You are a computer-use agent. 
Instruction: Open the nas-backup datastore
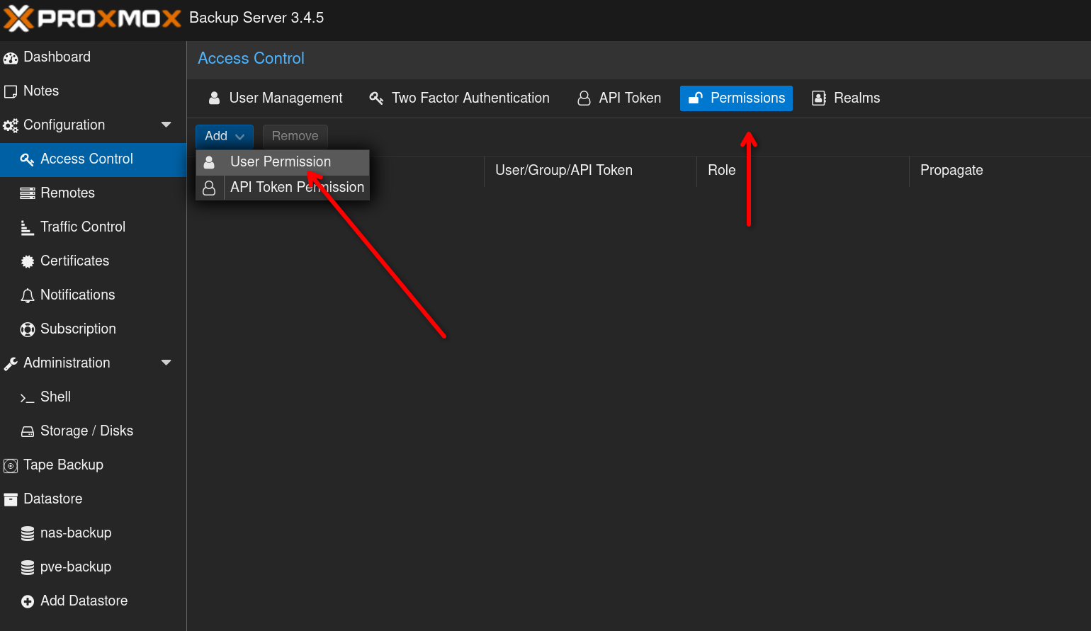[76, 533]
